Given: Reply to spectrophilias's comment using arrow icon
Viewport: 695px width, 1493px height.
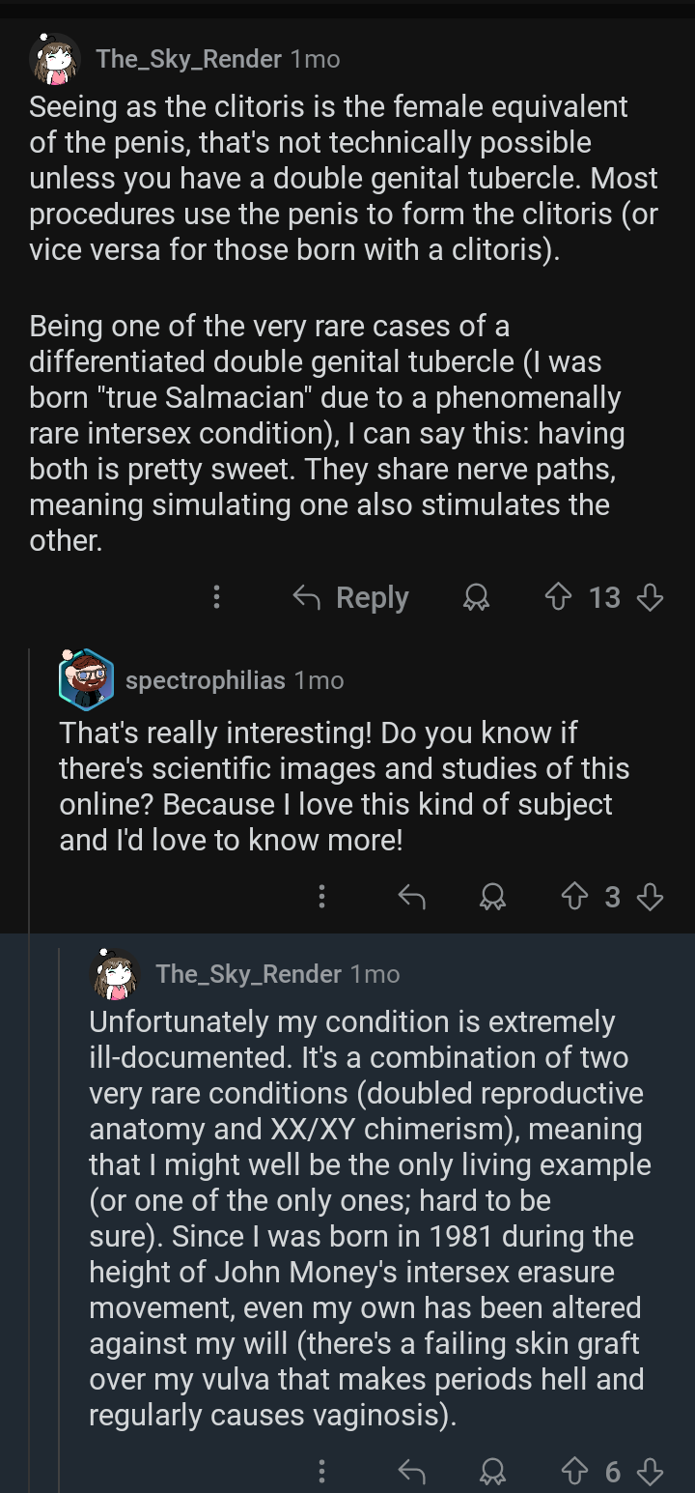Looking at the screenshot, I should click(412, 898).
